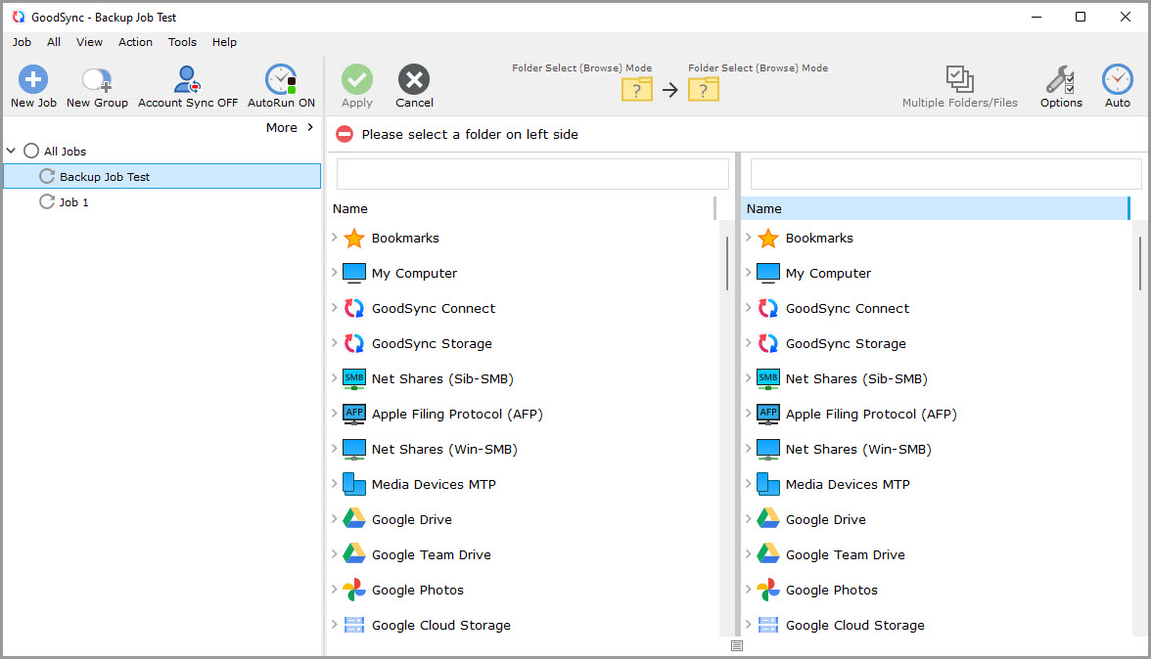Click the Auto clock icon
Screen dimensions: 1151x659
(1117, 80)
